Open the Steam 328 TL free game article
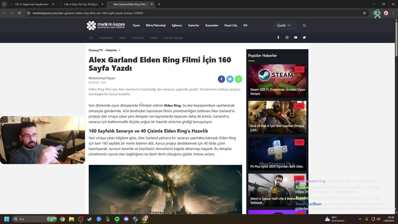The width and height of the screenshot is (398, 224). 277,81
